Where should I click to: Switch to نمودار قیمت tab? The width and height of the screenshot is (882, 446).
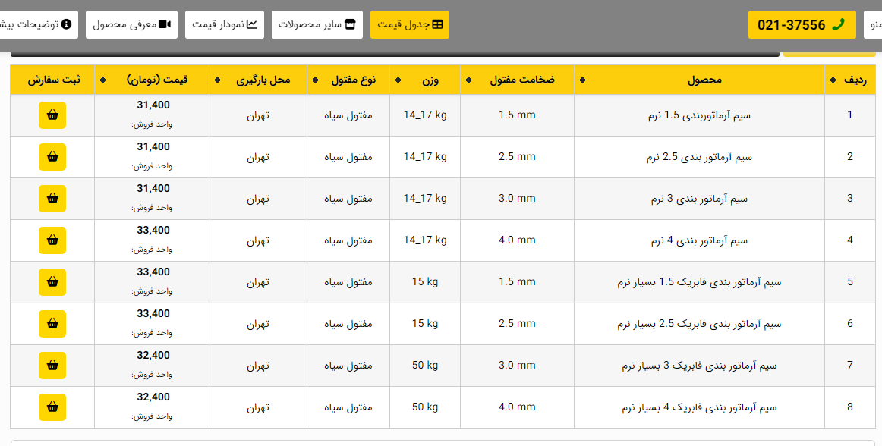[225, 24]
